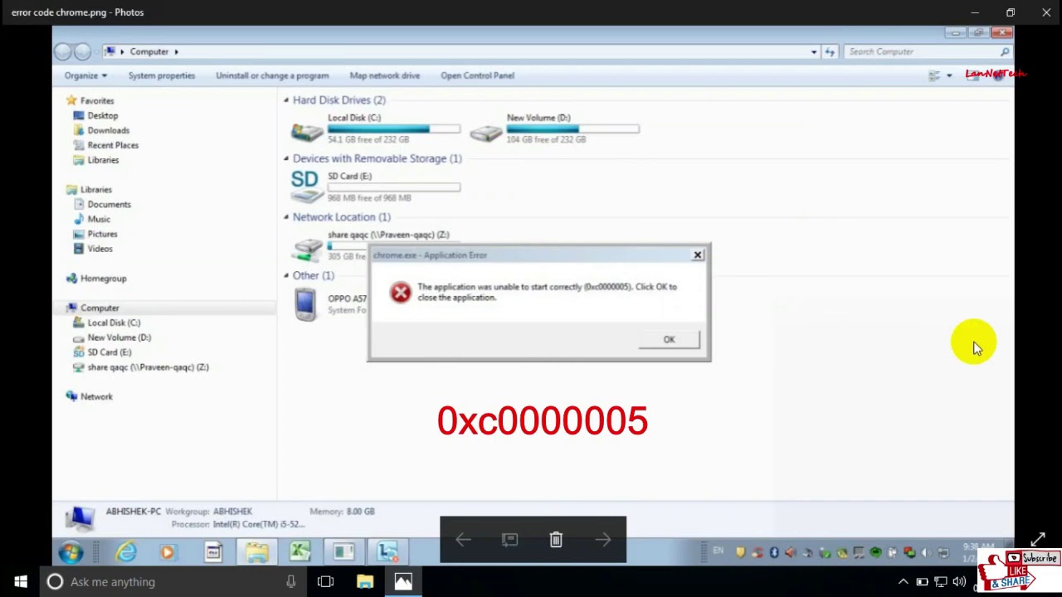Open SD Card (E:) in the navigation tree
Viewport: 1062px width, 597px height.
click(110, 352)
